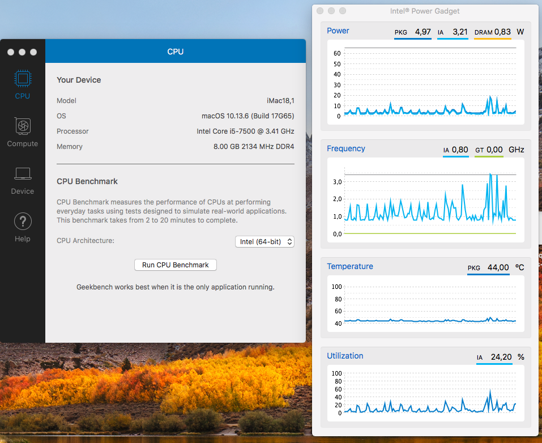Click inside the Temperature graph
Image resolution: width=542 pixels, height=443 pixels.
(x=426, y=304)
